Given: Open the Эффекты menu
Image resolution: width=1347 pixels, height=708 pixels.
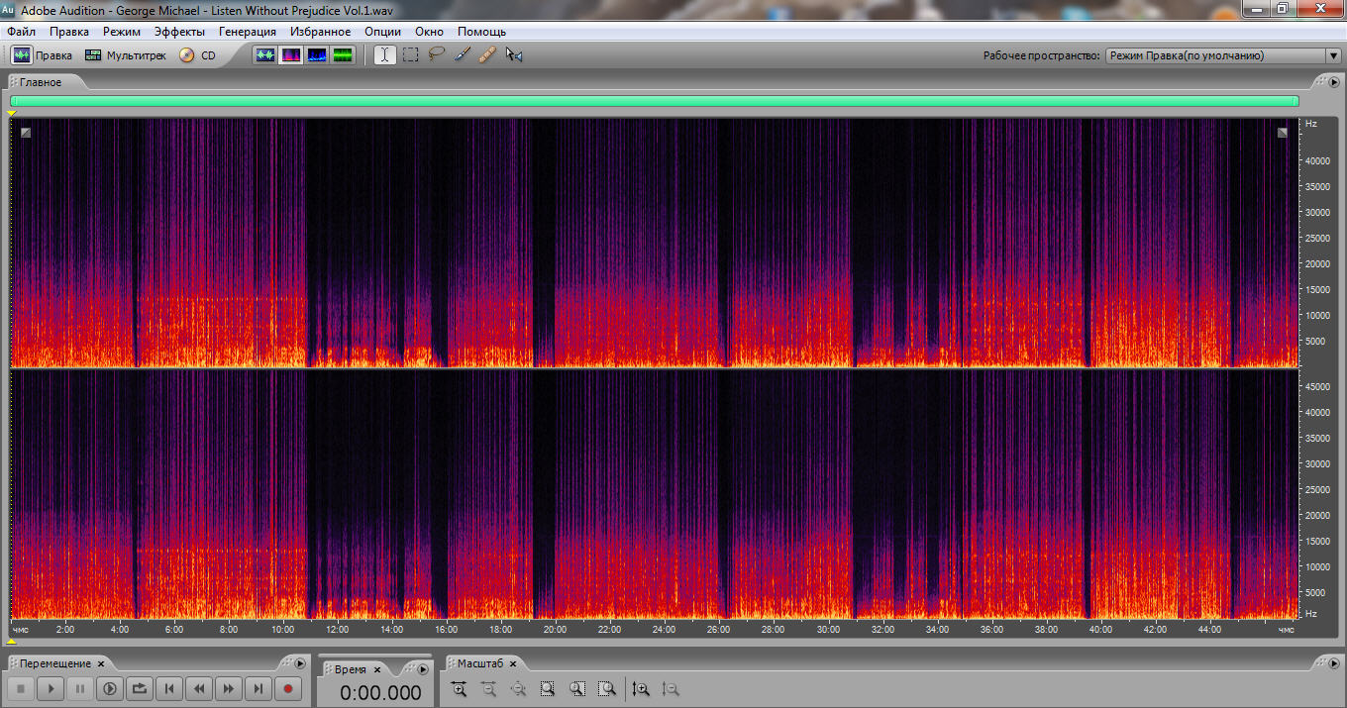Looking at the screenshot, I should (179, 32).
